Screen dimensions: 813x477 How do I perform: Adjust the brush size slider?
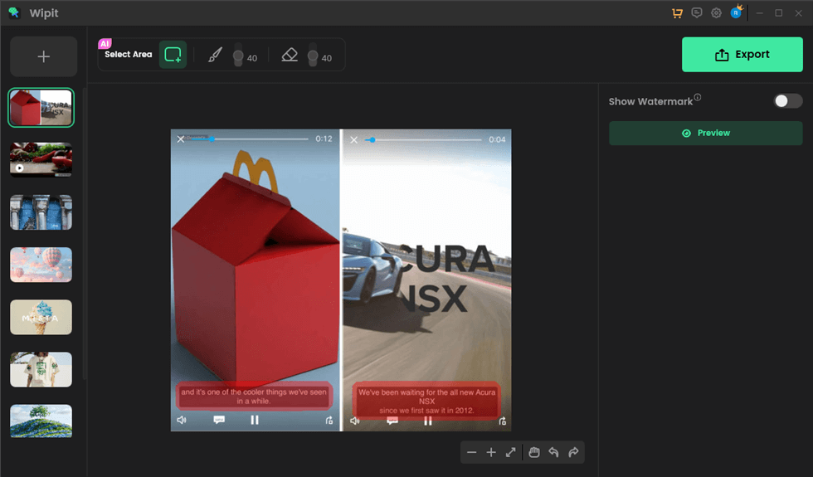(x=238, y=55)
